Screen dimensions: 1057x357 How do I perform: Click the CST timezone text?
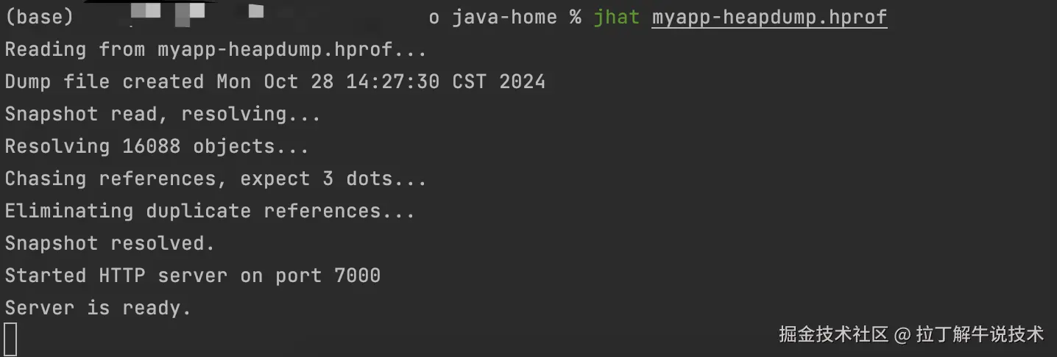pos(469,82)
